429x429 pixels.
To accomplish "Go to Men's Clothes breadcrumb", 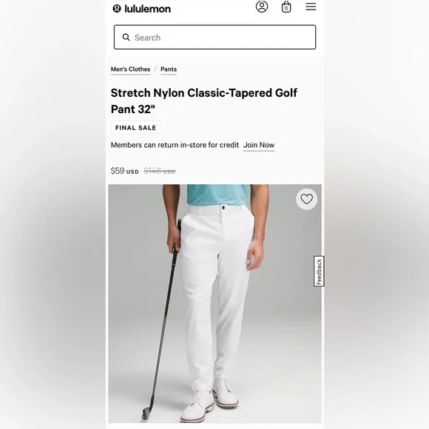I will coord(130,70).
